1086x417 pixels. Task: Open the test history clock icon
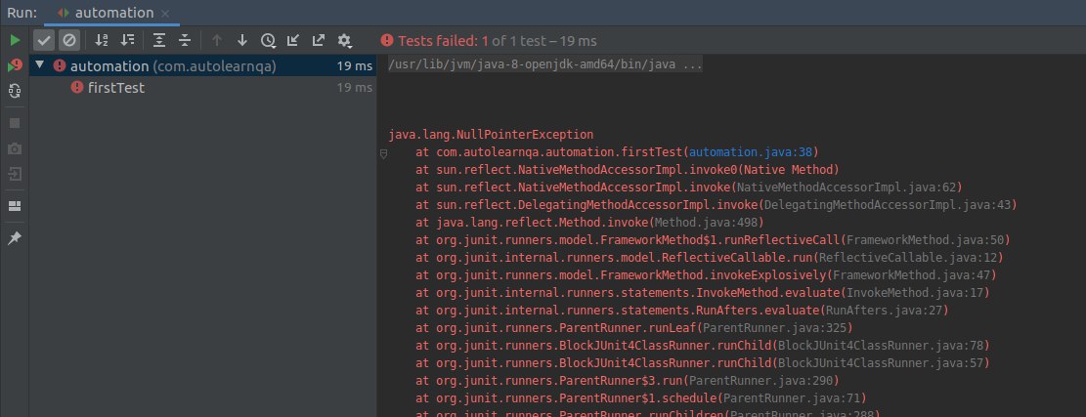[268, 40]
